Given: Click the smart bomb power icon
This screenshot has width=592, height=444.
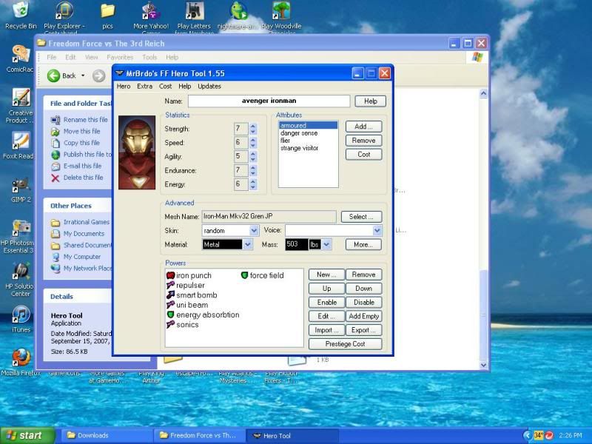Looking at the screenshot, I should tap(171, 295).
